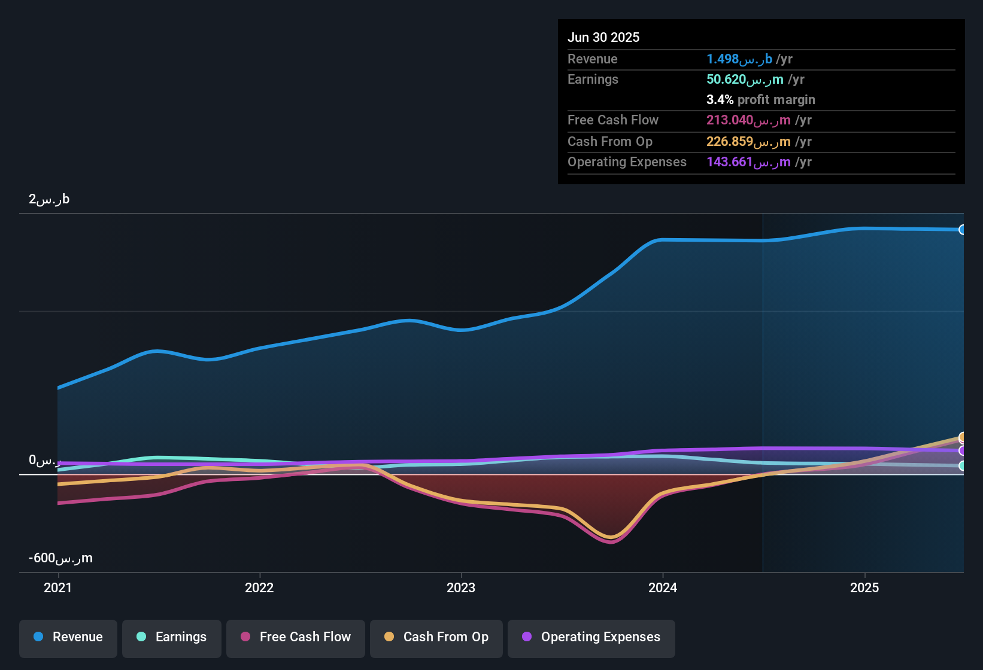Click the blue Revenue endpoint marker
Viewport: 983px width, 670px height.
(x=963, y=230)
